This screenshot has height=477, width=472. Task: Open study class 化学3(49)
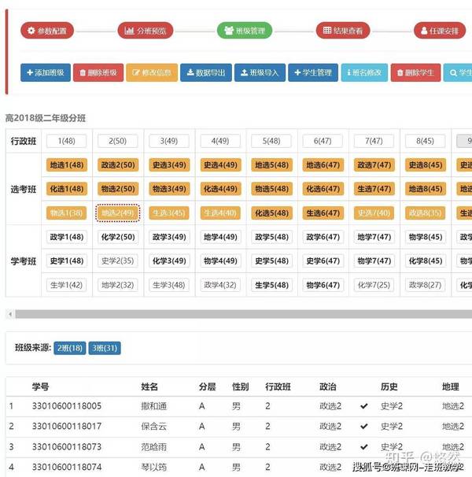click(169, 261)
